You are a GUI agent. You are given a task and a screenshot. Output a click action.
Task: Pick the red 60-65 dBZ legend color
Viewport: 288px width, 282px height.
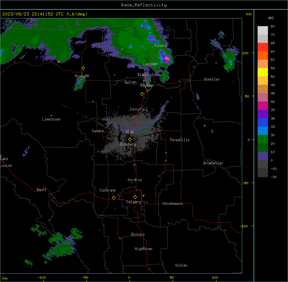[263, 47]
